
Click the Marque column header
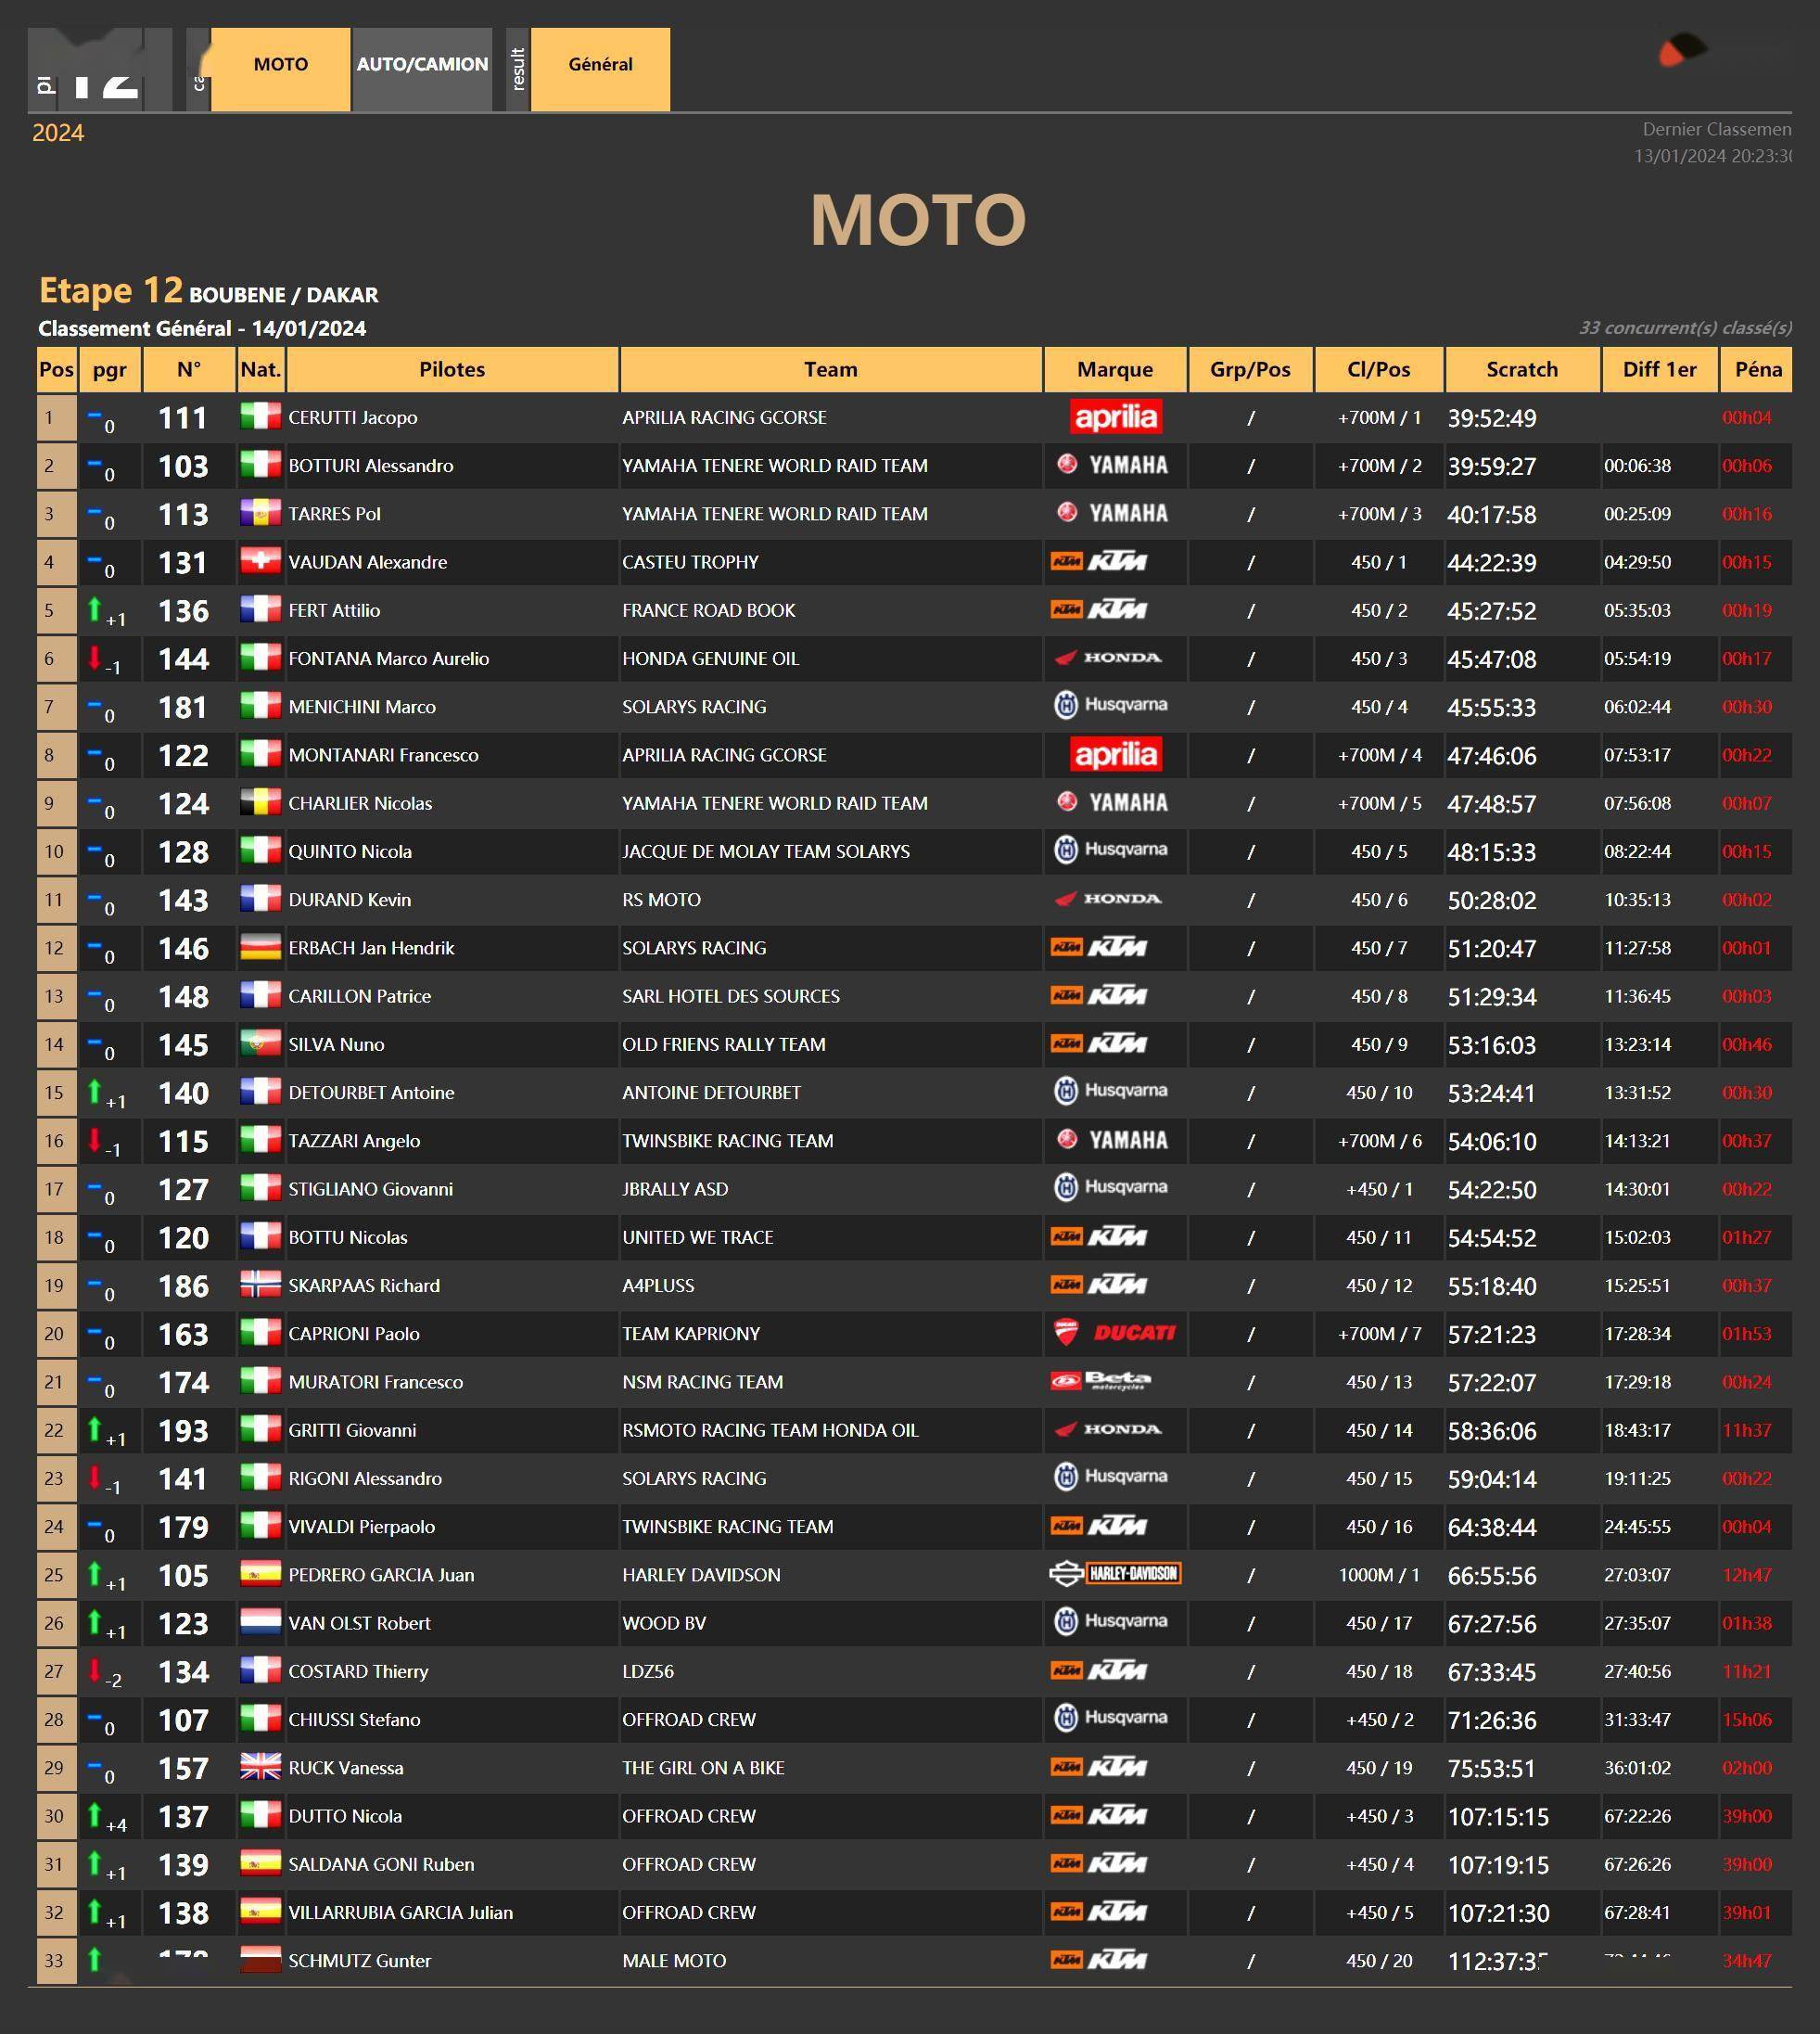1115,369
